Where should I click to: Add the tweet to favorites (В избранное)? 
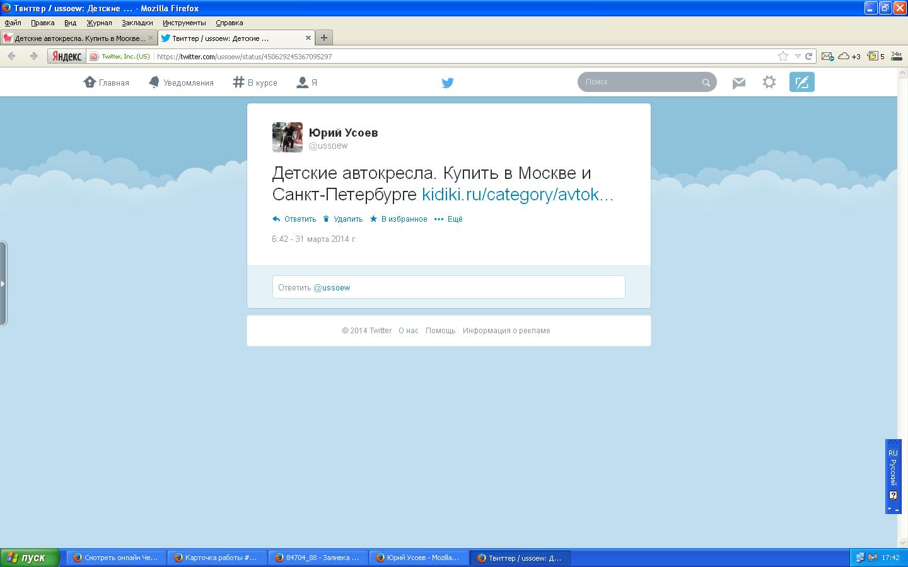point(399,219)
